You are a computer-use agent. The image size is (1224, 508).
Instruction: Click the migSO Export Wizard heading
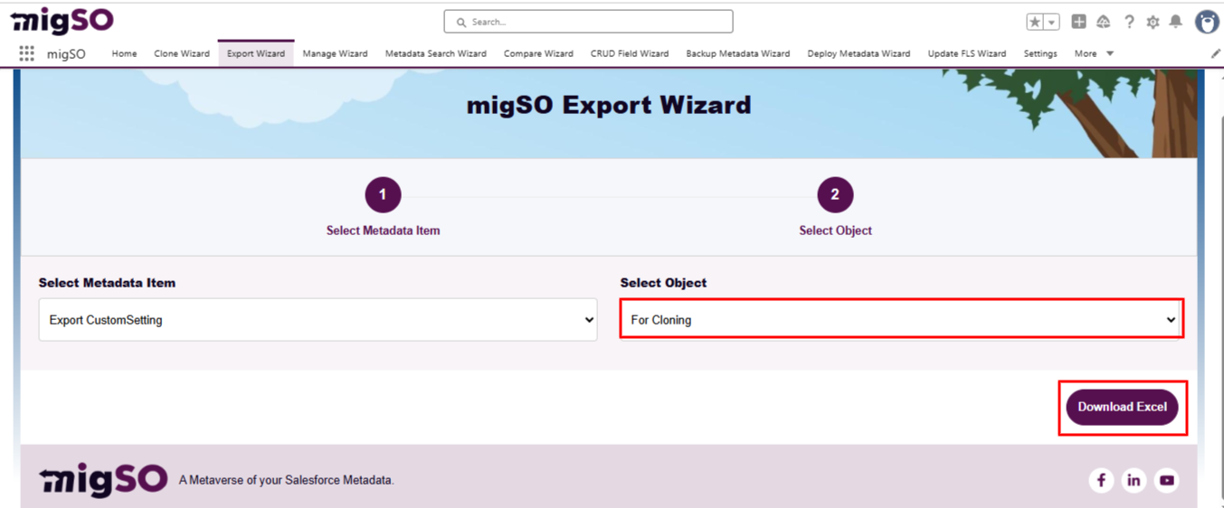click(x=609, y=105)
